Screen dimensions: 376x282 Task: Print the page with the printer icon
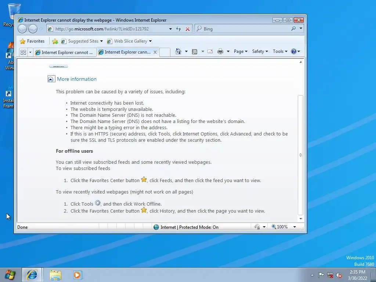pos(220,51)
